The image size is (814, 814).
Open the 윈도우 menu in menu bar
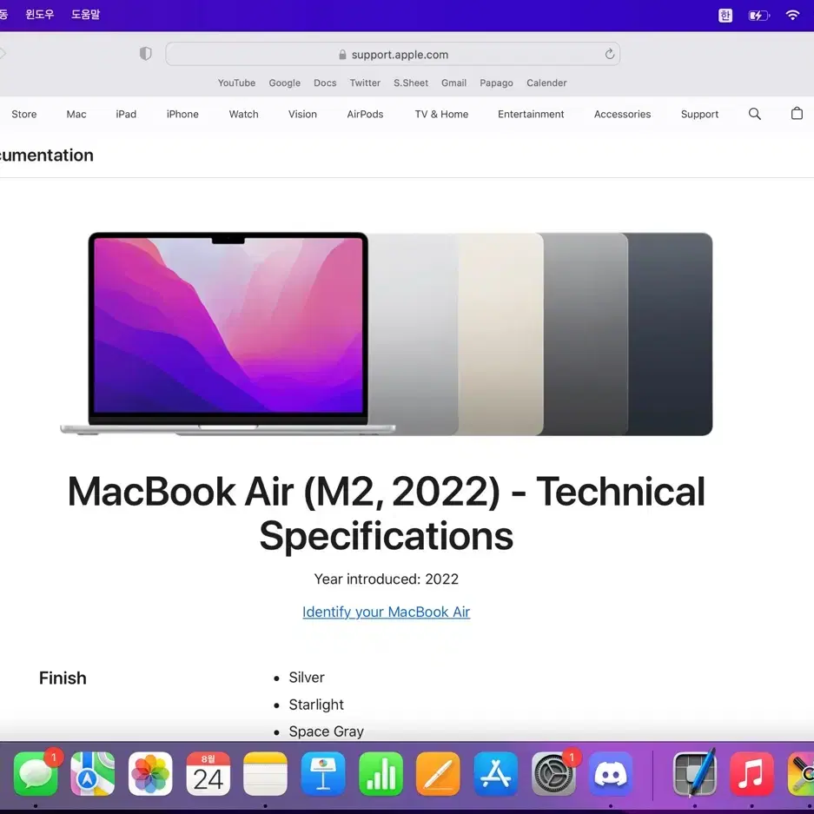40,15
